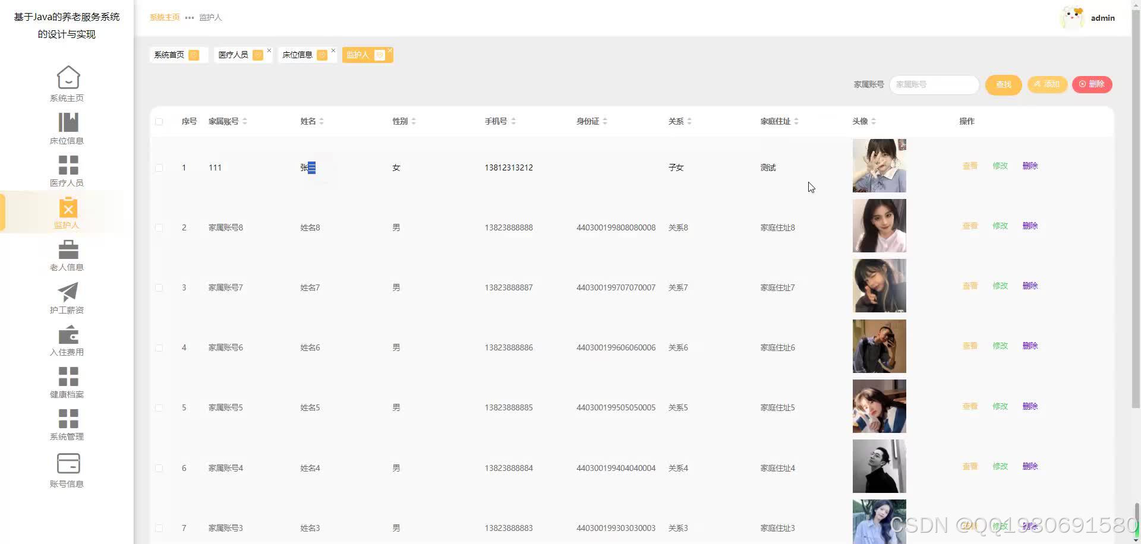The height and width of the screenshot is (544, 1141).
Task: Click the icon on 医疗人员 tab
Action: (258, 55)
